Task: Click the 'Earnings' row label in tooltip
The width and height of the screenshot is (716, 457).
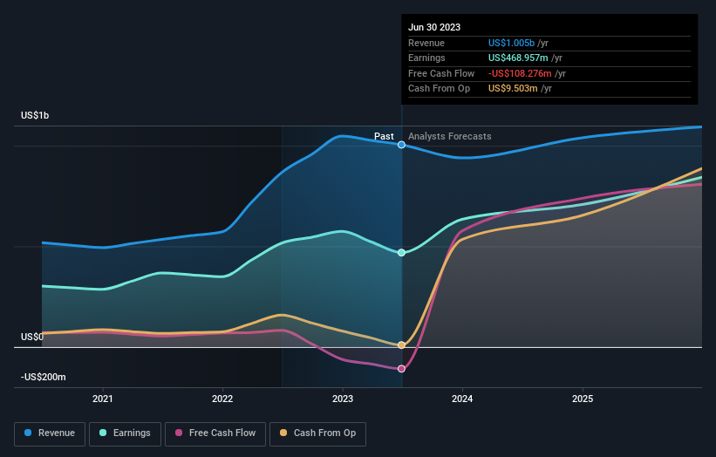Action: tap(426, 58)
